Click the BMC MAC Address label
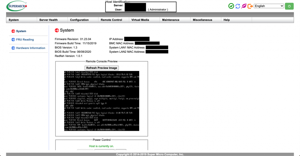 pos(122,43)
